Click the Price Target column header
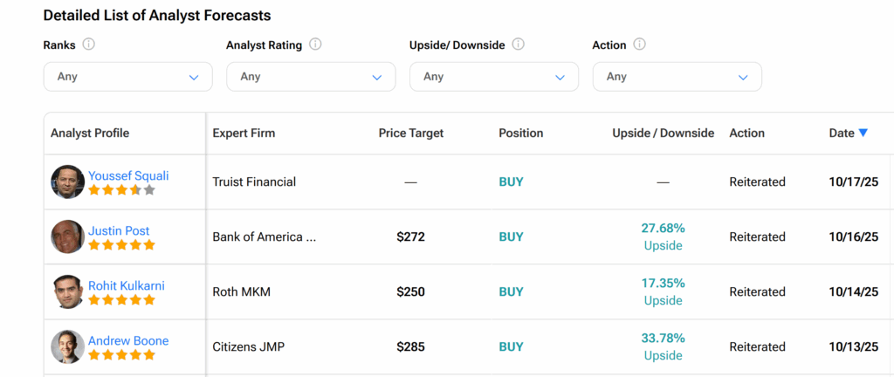The height and width of the screenshot is (377, 894). coord(410,134)
